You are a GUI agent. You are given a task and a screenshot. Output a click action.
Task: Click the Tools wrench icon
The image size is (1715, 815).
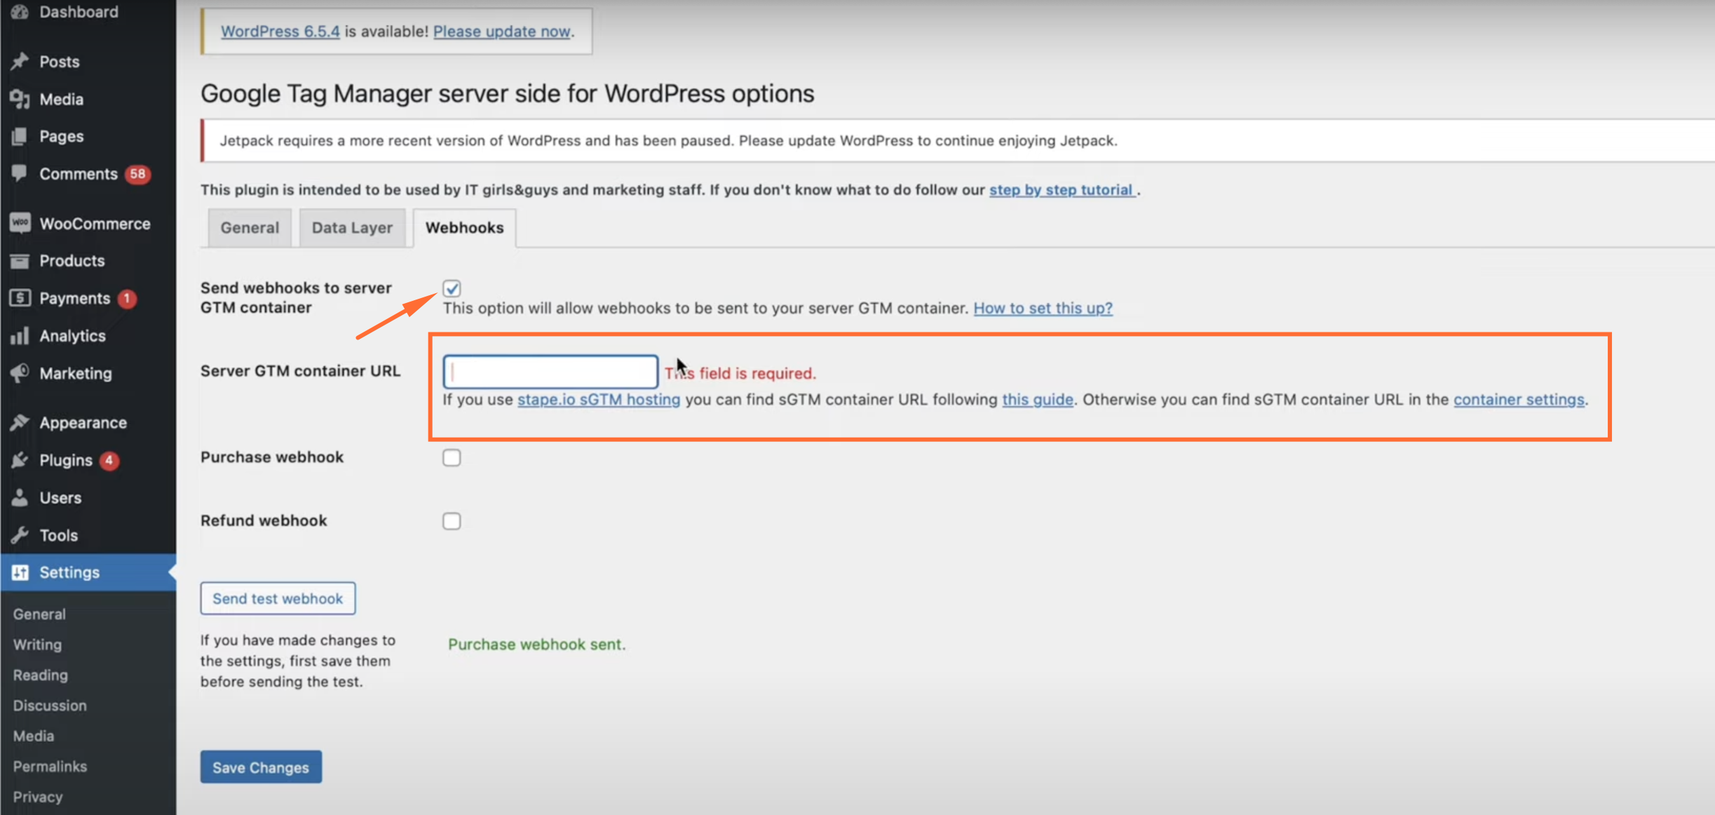(x=20, y=535)
